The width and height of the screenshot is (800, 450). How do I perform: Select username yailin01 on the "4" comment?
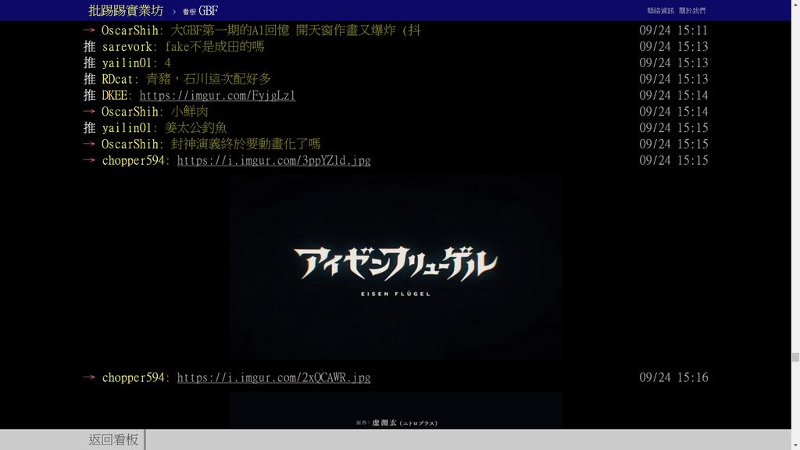(x=127, y=63)
